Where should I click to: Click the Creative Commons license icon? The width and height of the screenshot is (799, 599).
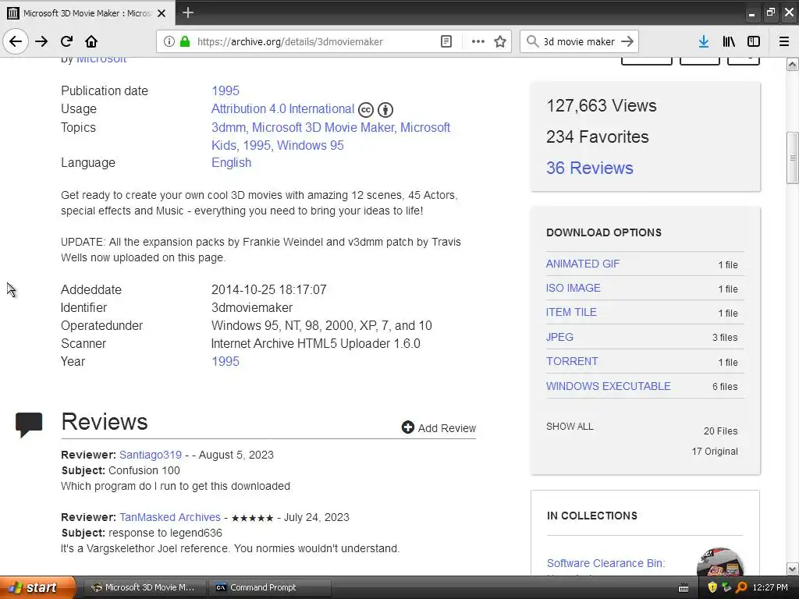366,109
